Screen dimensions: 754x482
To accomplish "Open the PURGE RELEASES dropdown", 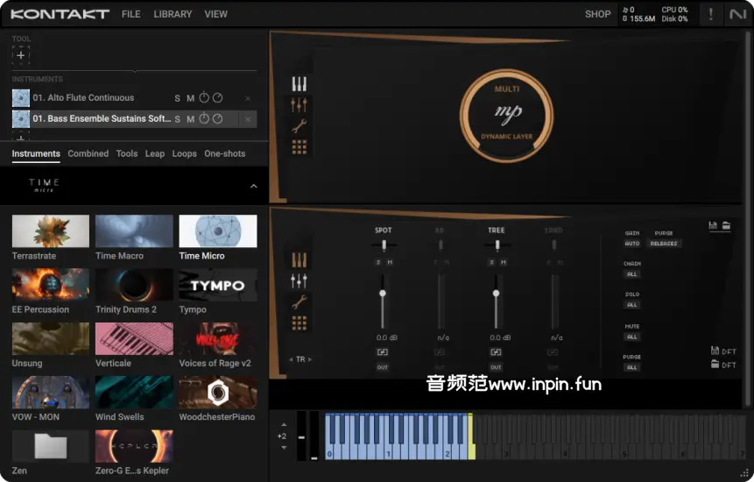I will (665, 244).
